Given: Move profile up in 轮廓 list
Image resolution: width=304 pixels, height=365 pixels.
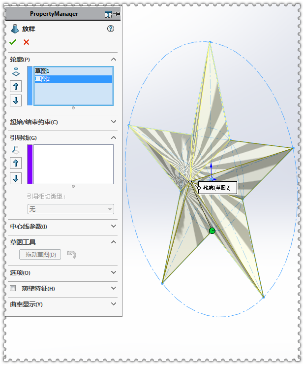Looking at the screenshot, I should [x=16, y=86].
